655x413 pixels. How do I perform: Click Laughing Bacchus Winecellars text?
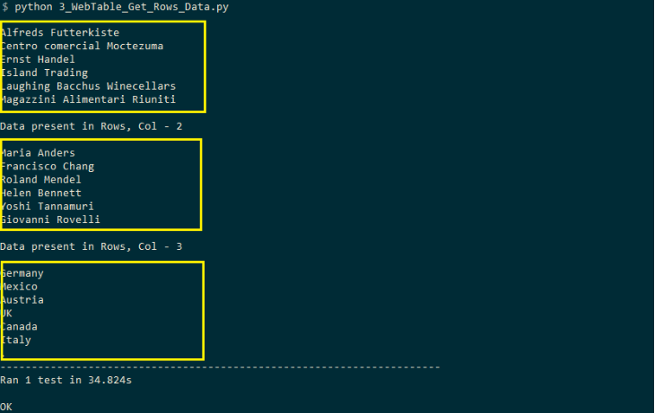(x=88, y=86)
